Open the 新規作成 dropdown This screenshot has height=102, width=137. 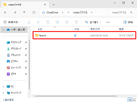(x=12, y=22)
